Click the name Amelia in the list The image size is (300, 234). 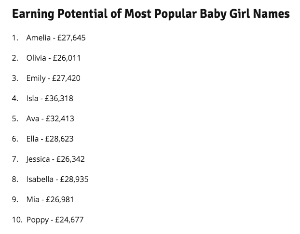click(39, 38)
